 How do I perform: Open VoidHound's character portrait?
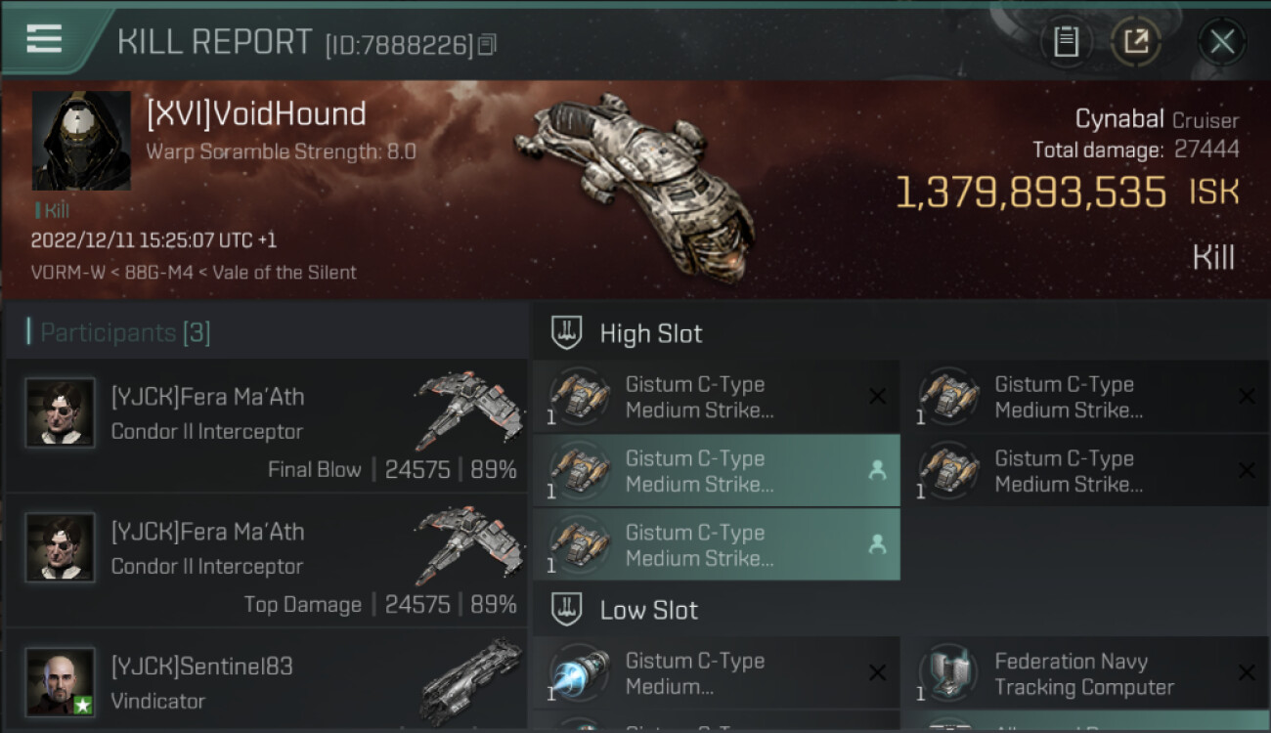click(81, 141)
